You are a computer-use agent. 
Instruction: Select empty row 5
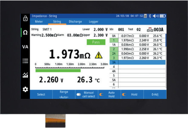click(x=138, y=75)
